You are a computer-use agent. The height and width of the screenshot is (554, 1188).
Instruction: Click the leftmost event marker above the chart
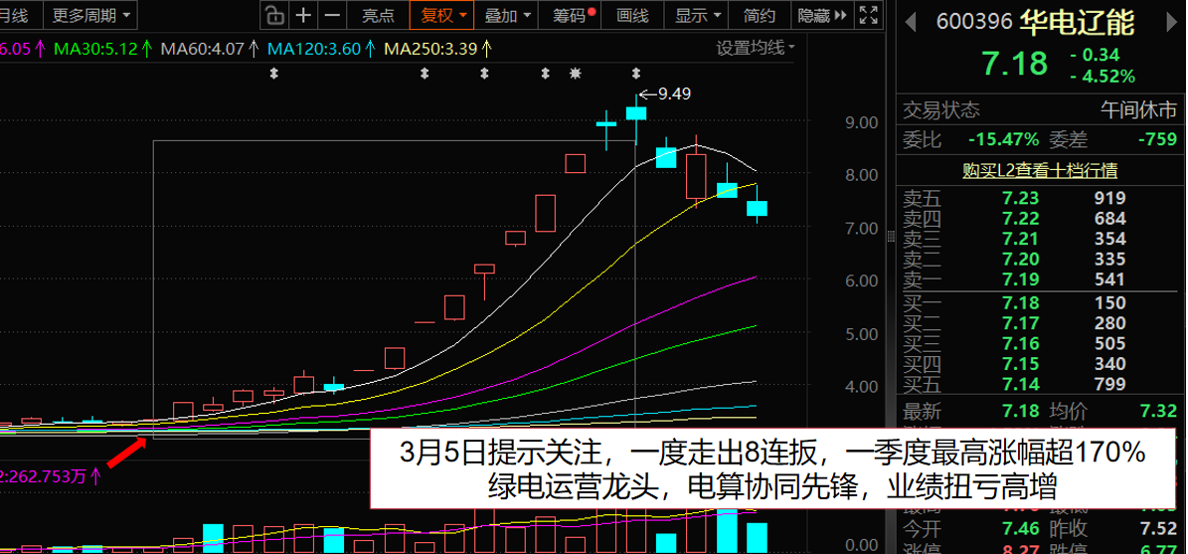tap(274, 74)
